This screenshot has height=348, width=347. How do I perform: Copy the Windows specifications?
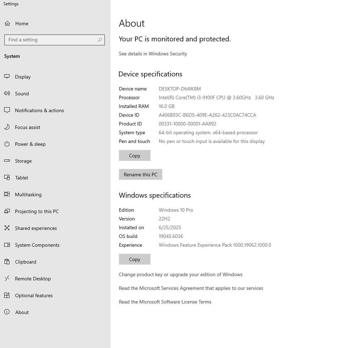[x=135, y=259]
